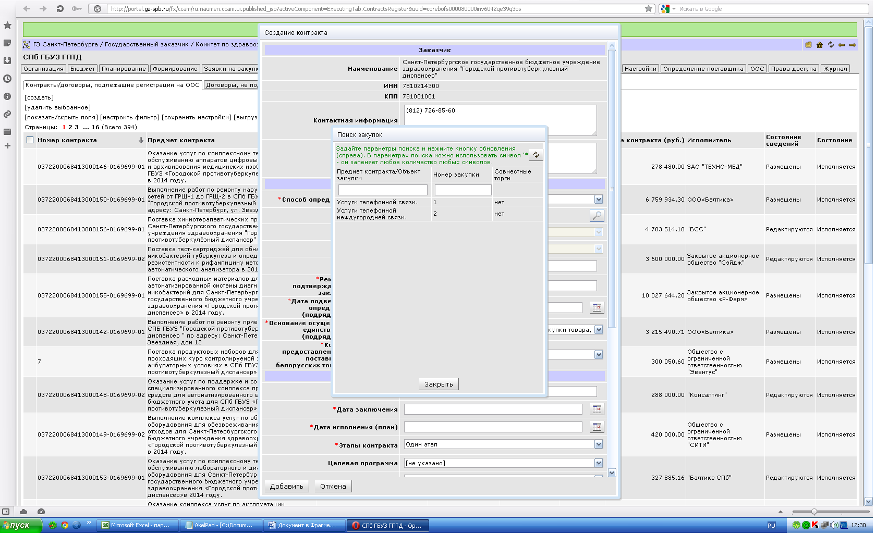Open the Журнал tab
This screenshot has width=876, height=547.
835,69
